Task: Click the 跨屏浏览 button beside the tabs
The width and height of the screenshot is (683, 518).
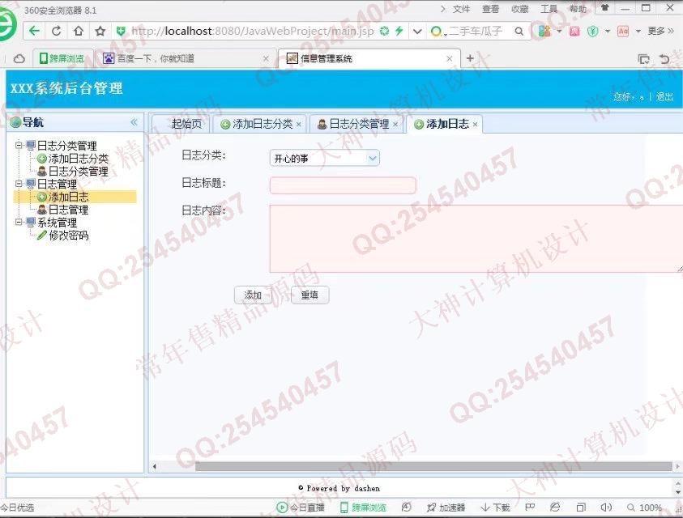Action: pos(62,58)
